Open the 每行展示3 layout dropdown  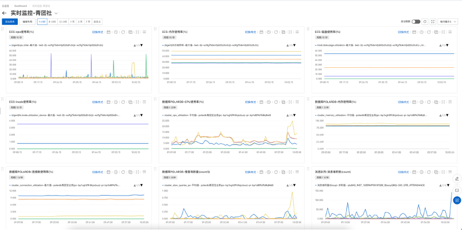coord(449,21)
